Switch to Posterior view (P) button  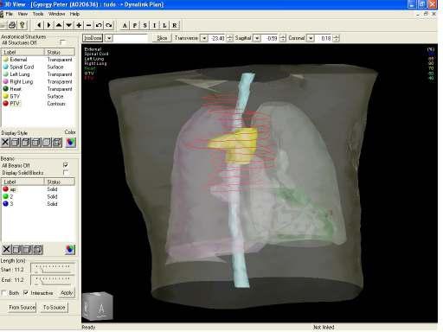point(134,25)
